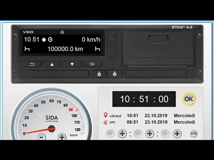Screen dimensions: 214x160
Task: Confirm time with yellow OK button
Action: click(x=189, y=99)
